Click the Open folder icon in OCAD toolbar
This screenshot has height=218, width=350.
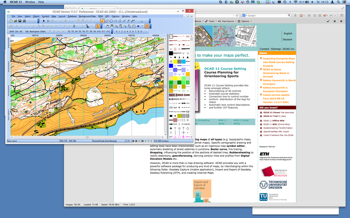(x=15, y=21)
